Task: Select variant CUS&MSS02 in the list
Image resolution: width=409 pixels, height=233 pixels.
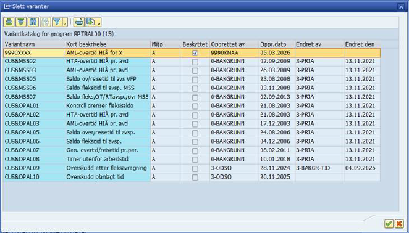Action: pos(34,62)
